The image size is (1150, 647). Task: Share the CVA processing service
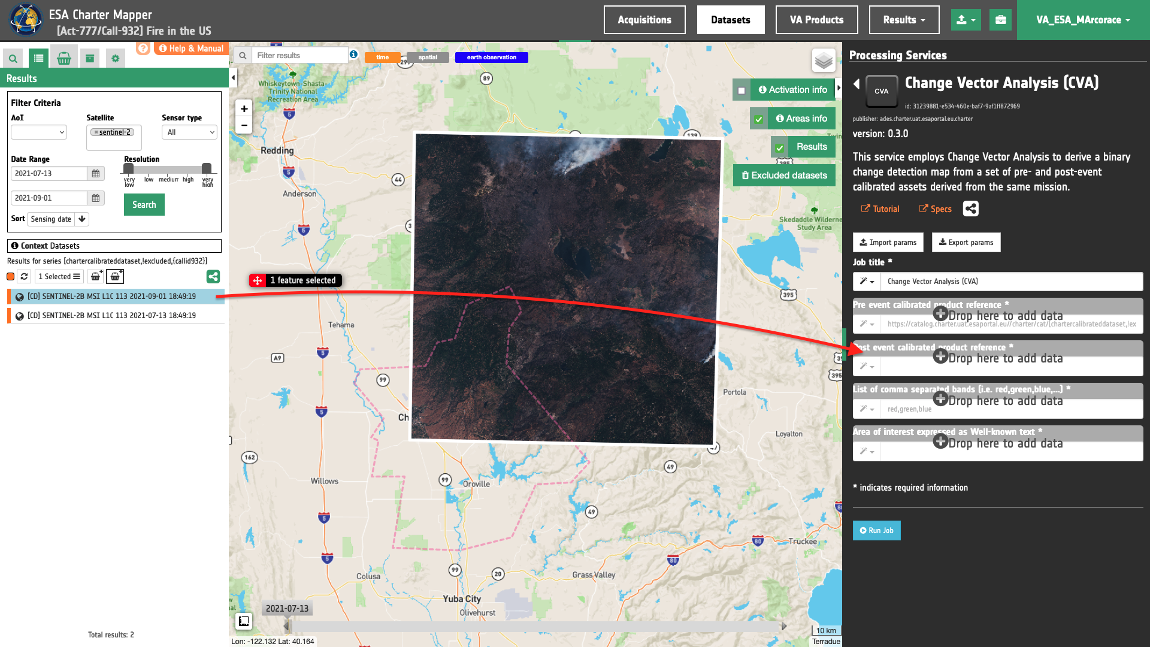click(x=971, y=209)
